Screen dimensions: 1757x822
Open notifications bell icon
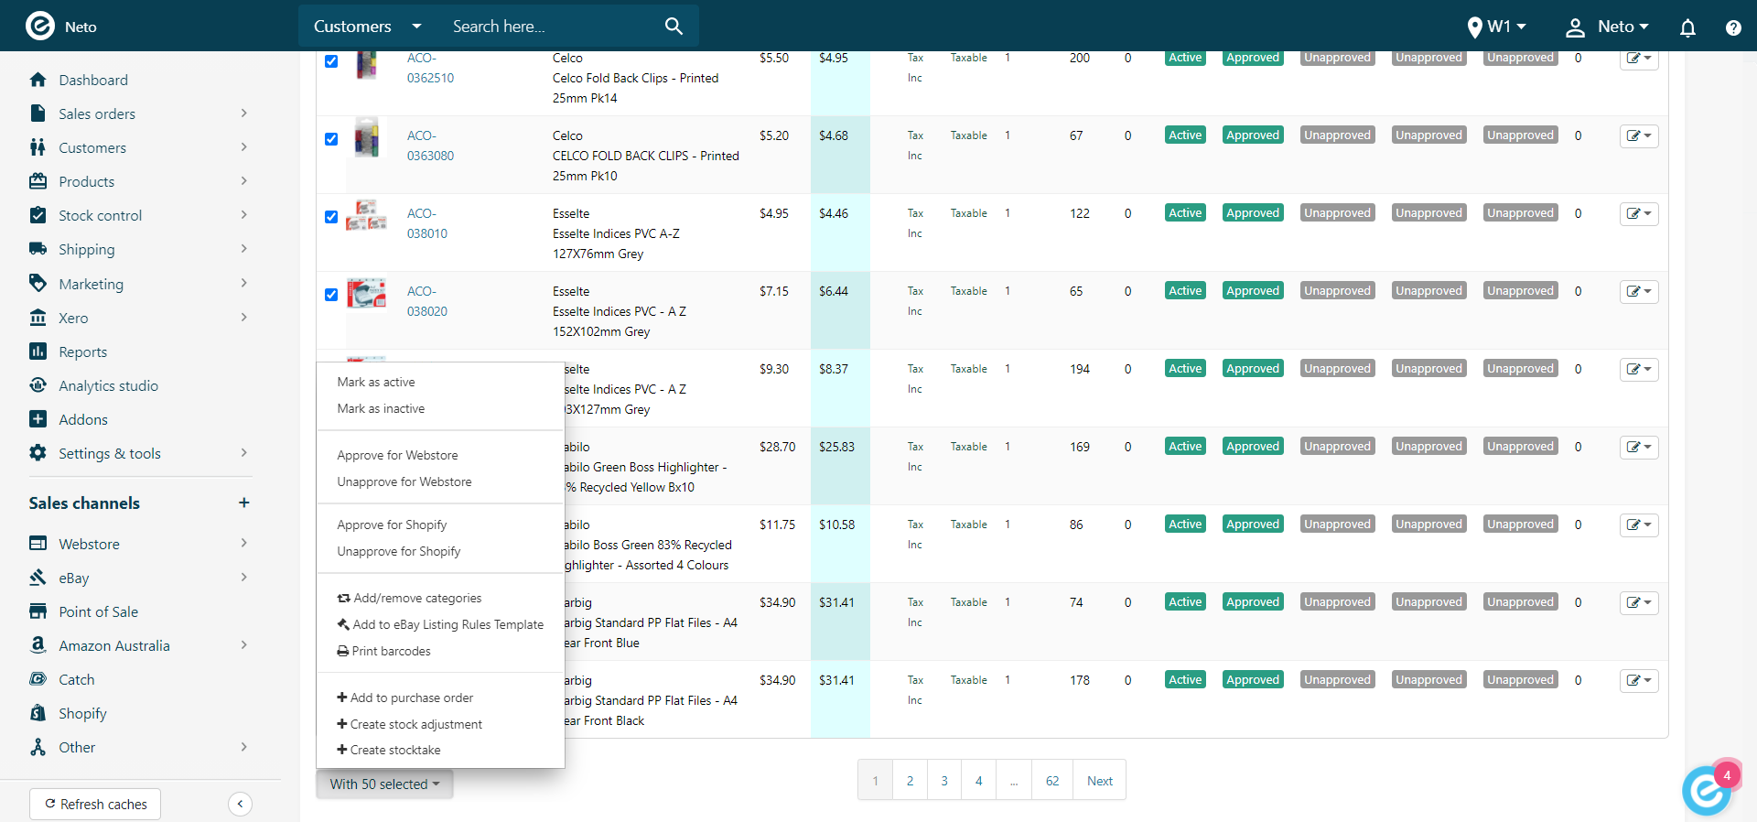coord(1687,27)
